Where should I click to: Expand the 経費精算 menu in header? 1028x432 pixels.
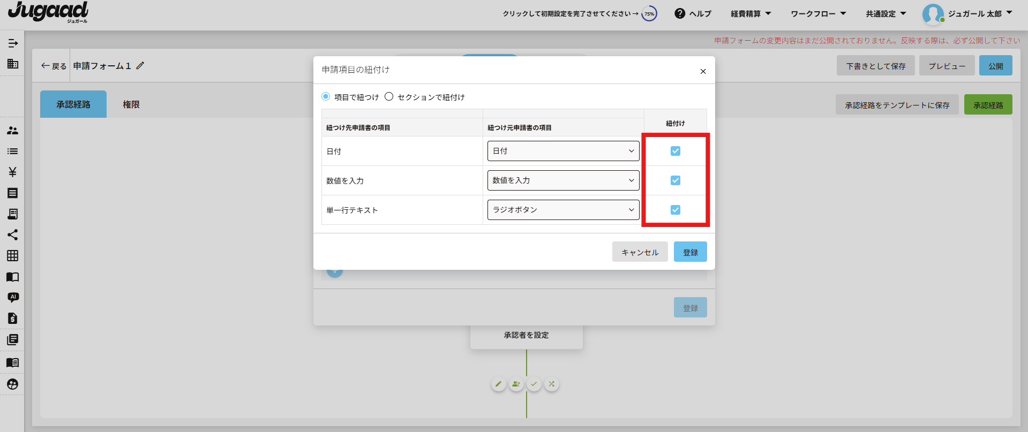point(751,14)
